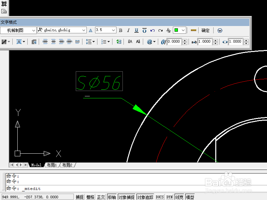Align the text right
Screen dimensions: 267x200
point(61,42)
